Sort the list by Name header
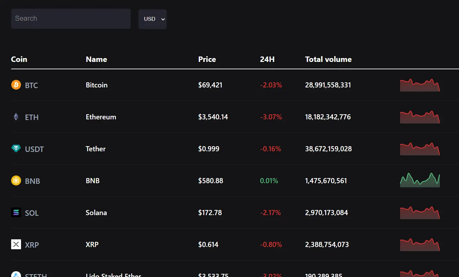The width and height of the screenshot is (459, 277). click(x=96, y=59)
